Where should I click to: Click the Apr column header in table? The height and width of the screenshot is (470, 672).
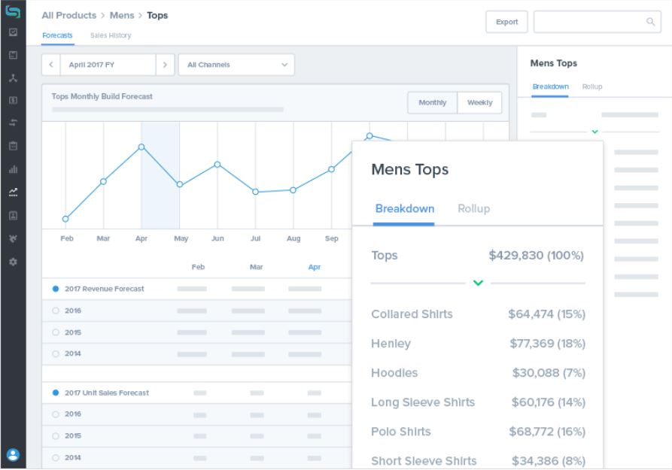click(314, 267)
